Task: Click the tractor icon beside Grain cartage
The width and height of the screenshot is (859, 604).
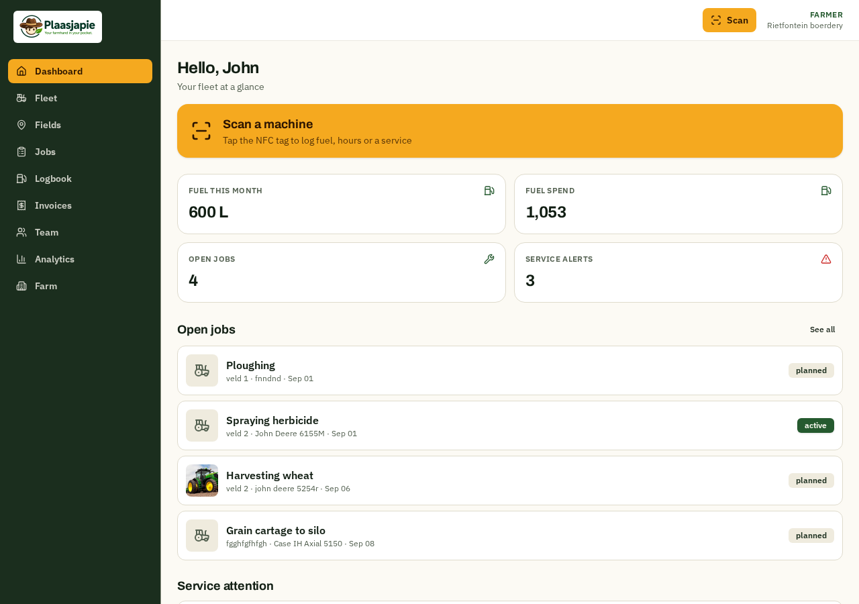Action: pos(202,536)
